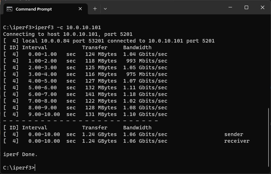271x174 pixels.
Task: Click '1.06 Gbits/sec' in the receiver row
Action: click(x=145, y=141)
